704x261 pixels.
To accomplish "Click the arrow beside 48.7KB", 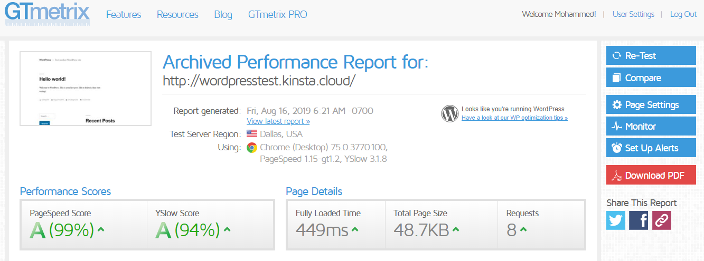I will click(456, 229).
